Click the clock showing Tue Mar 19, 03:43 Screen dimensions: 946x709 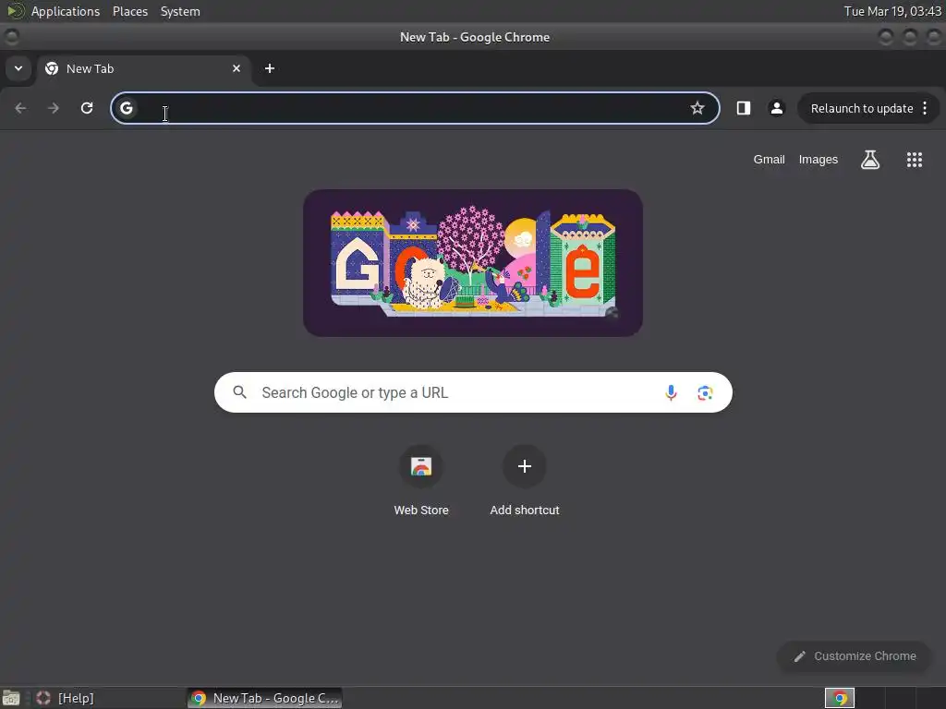pos(892,11)
